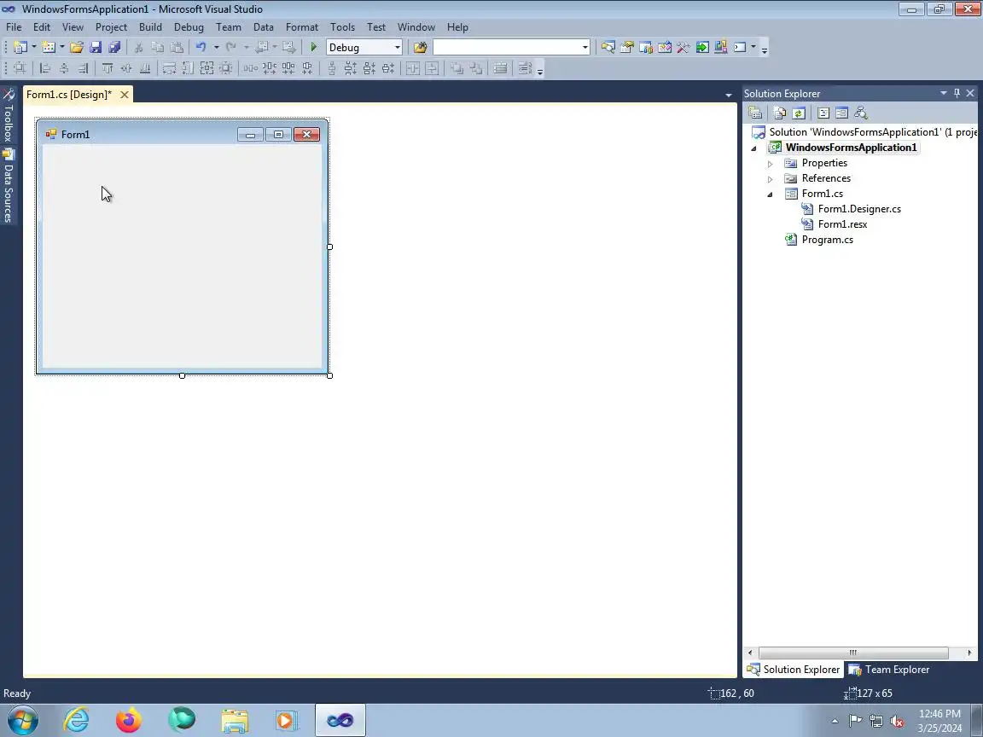983x737 pixels.
Task: Open the Properties Window toolbar icon
Action: [626, 47]
